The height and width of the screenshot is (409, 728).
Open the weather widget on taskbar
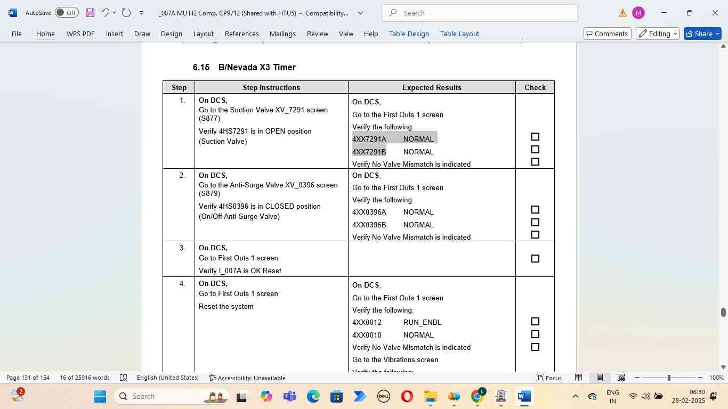pyautogui.click(x=17, y=395)
